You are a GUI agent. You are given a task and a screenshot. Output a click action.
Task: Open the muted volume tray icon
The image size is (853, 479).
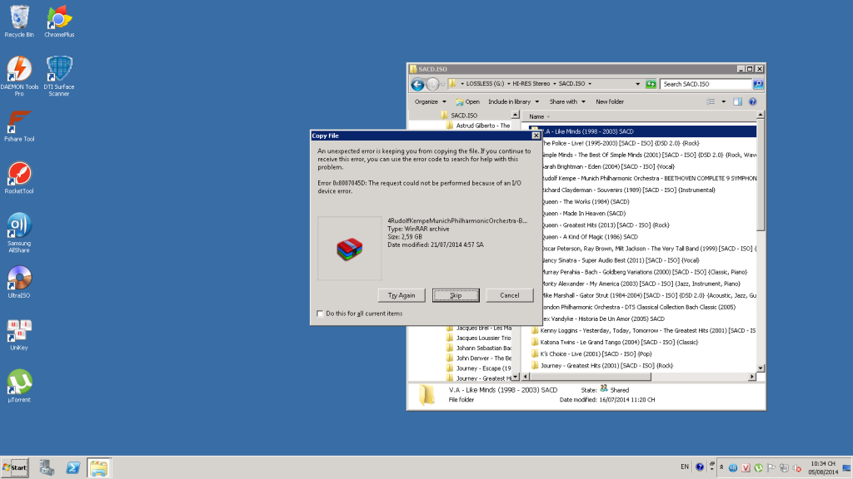(797, 467)
